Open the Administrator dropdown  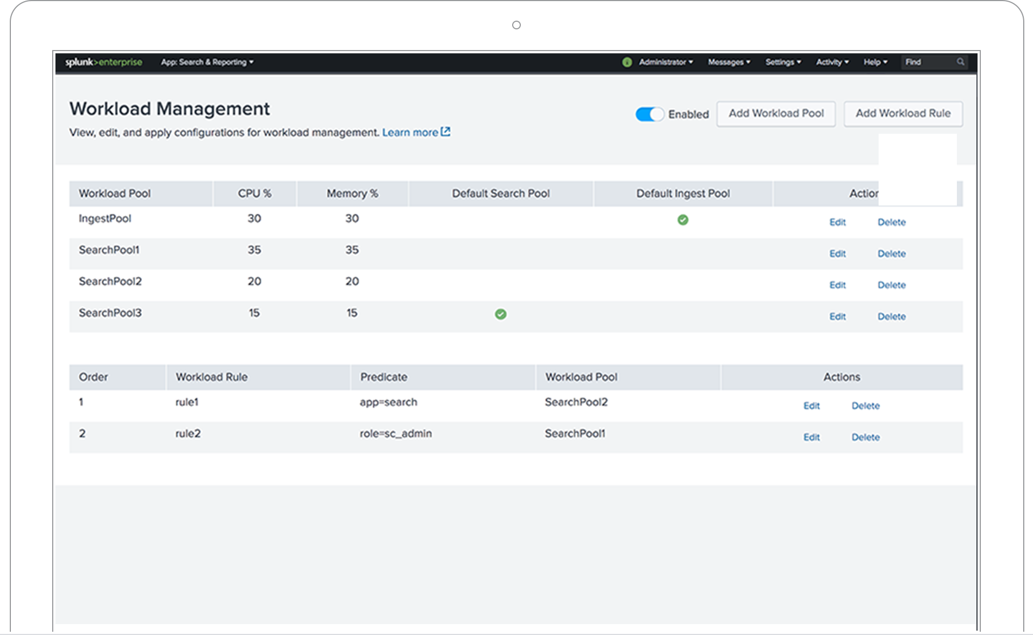click(x=664, y=62)
